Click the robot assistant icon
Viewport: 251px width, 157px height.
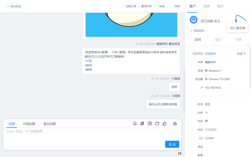click(x=175, y=124)
